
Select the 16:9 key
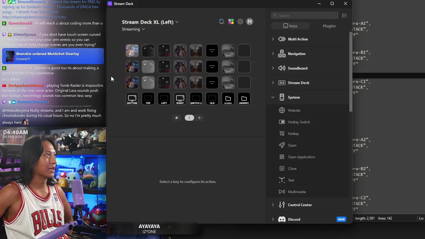click(x=212, y=99)
